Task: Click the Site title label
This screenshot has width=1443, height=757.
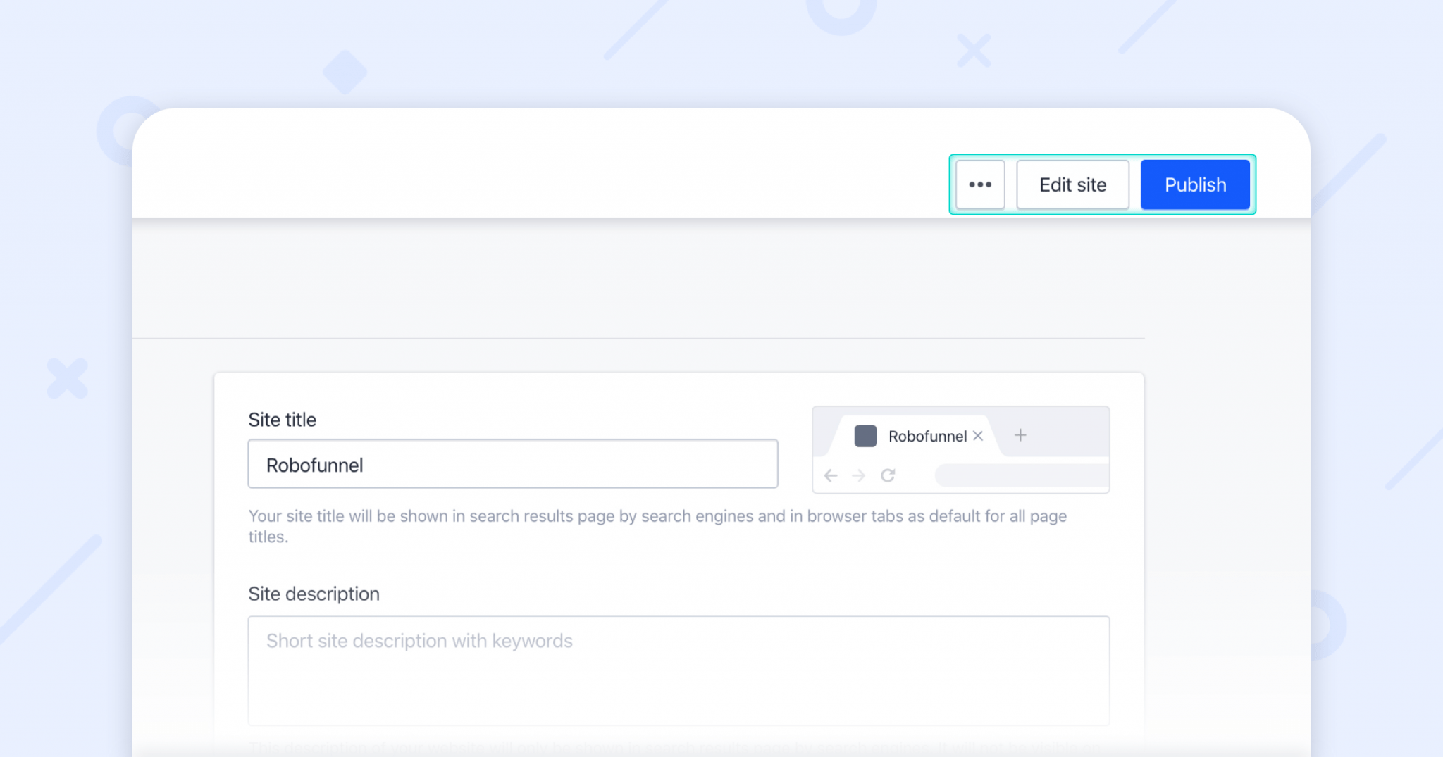Action: (x=281, y=419)
